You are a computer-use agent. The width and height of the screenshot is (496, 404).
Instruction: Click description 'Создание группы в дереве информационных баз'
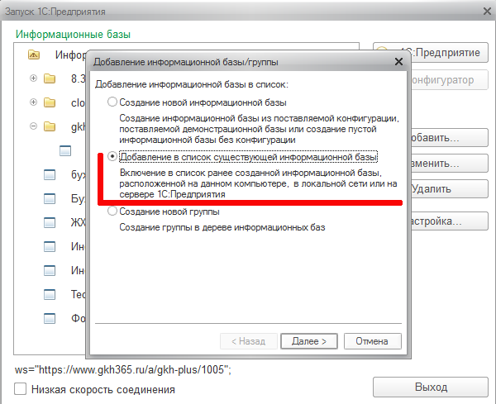pyautogui.click(x=222, y=227)
